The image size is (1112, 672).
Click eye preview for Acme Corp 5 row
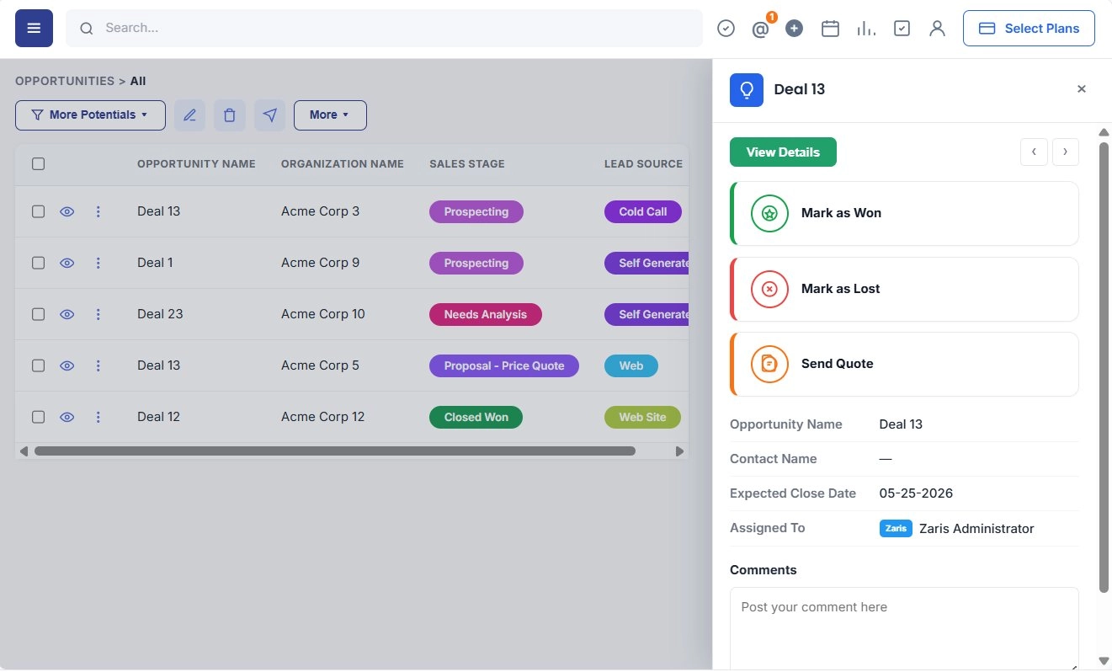(67, 365)
